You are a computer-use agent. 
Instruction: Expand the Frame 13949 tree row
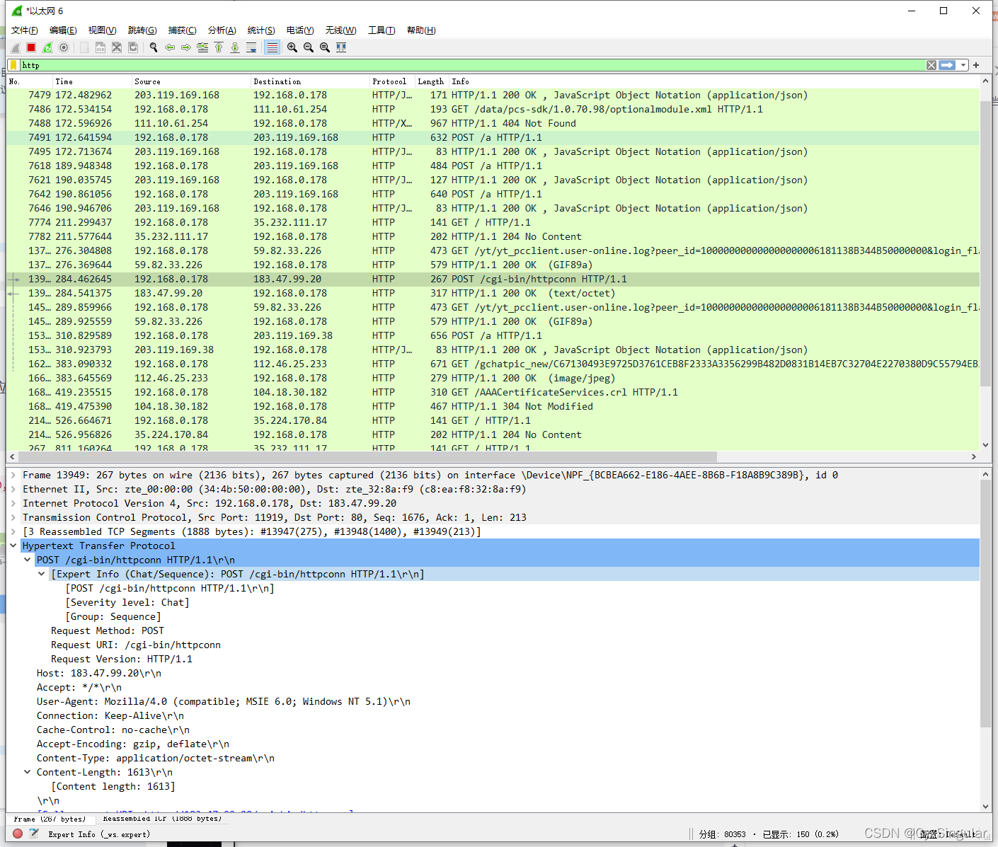[13, 475]
